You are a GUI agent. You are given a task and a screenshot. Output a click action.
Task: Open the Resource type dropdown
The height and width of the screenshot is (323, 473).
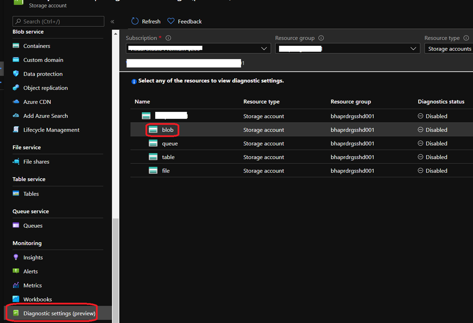(x=449, y=49)
